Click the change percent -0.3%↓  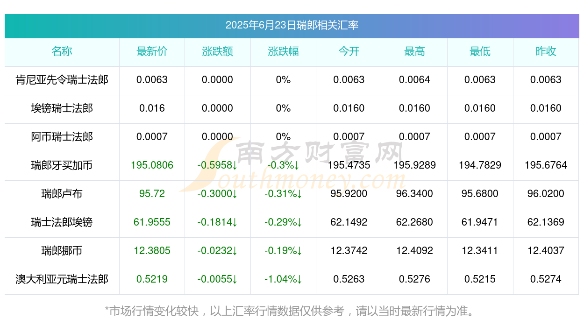[283, 165]
